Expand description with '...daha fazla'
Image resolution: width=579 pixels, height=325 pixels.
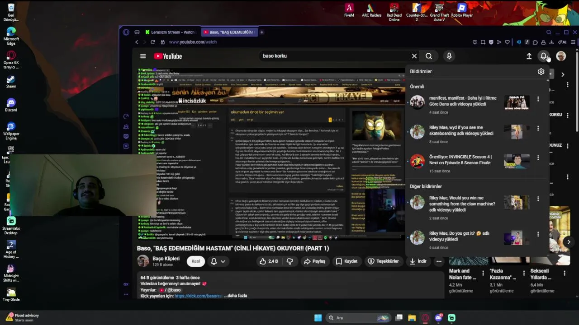(236, 296)
